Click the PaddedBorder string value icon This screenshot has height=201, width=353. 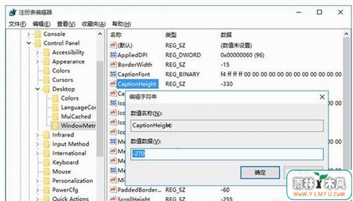point(113,190)
